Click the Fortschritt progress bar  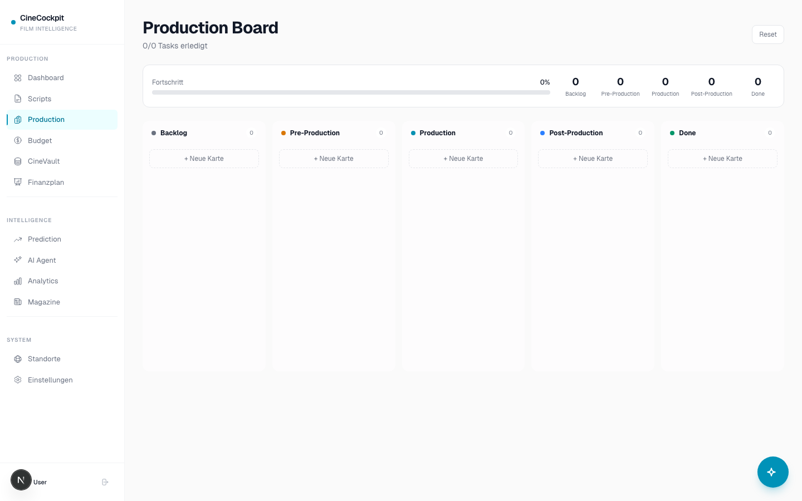coord(351,92)
